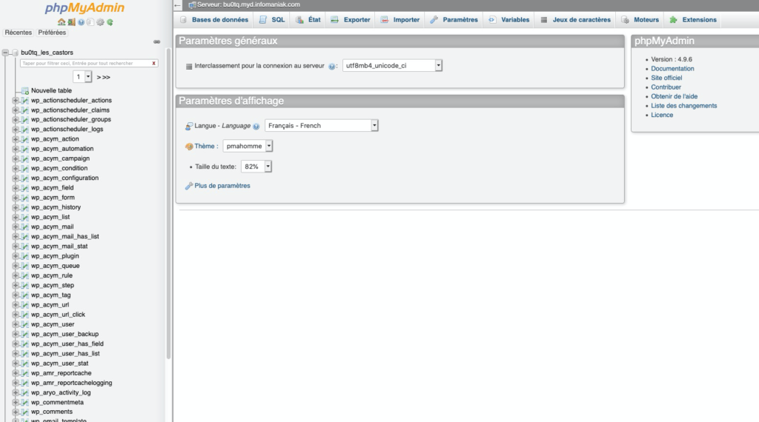Click the server icon in breadcrumb bar
The width and height of the screenshot is (759, 422).
click(x=192, y=5)
